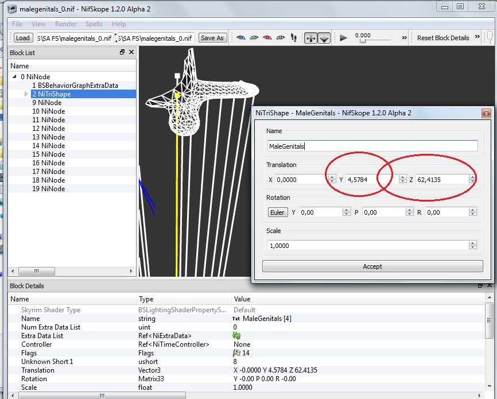Select the 15 NiNode block
This screenshot has width=497, height=399.
pyautogui.click(x=49, y=154)
